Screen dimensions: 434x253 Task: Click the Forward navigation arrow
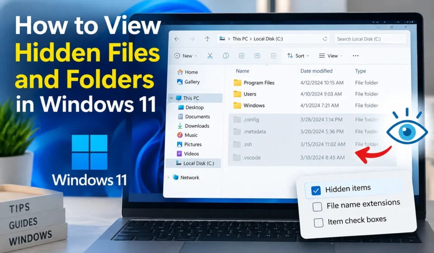192,39
